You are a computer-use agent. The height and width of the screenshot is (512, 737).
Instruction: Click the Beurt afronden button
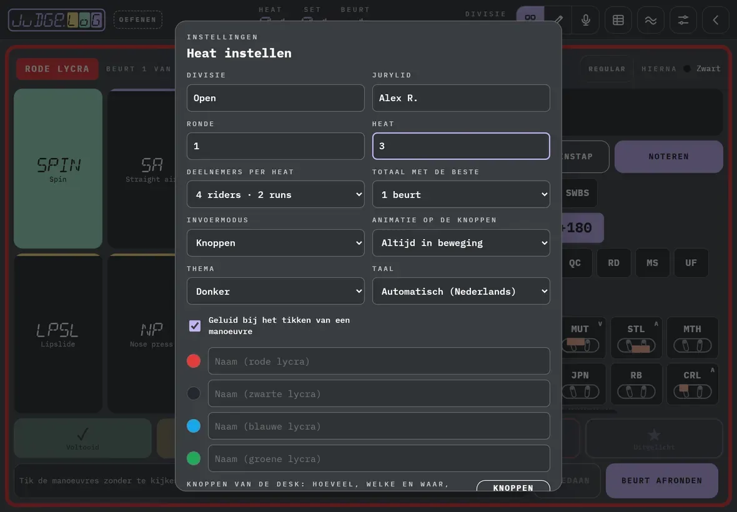pos(662,481)
